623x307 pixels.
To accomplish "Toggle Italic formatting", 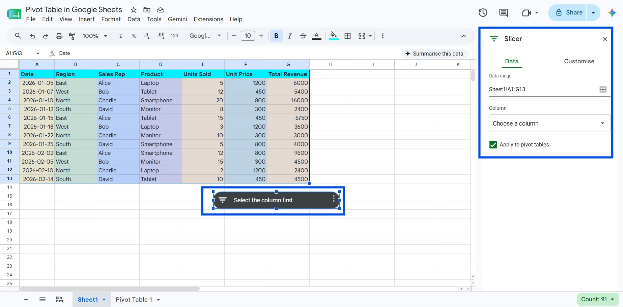I will click(289, 36).
